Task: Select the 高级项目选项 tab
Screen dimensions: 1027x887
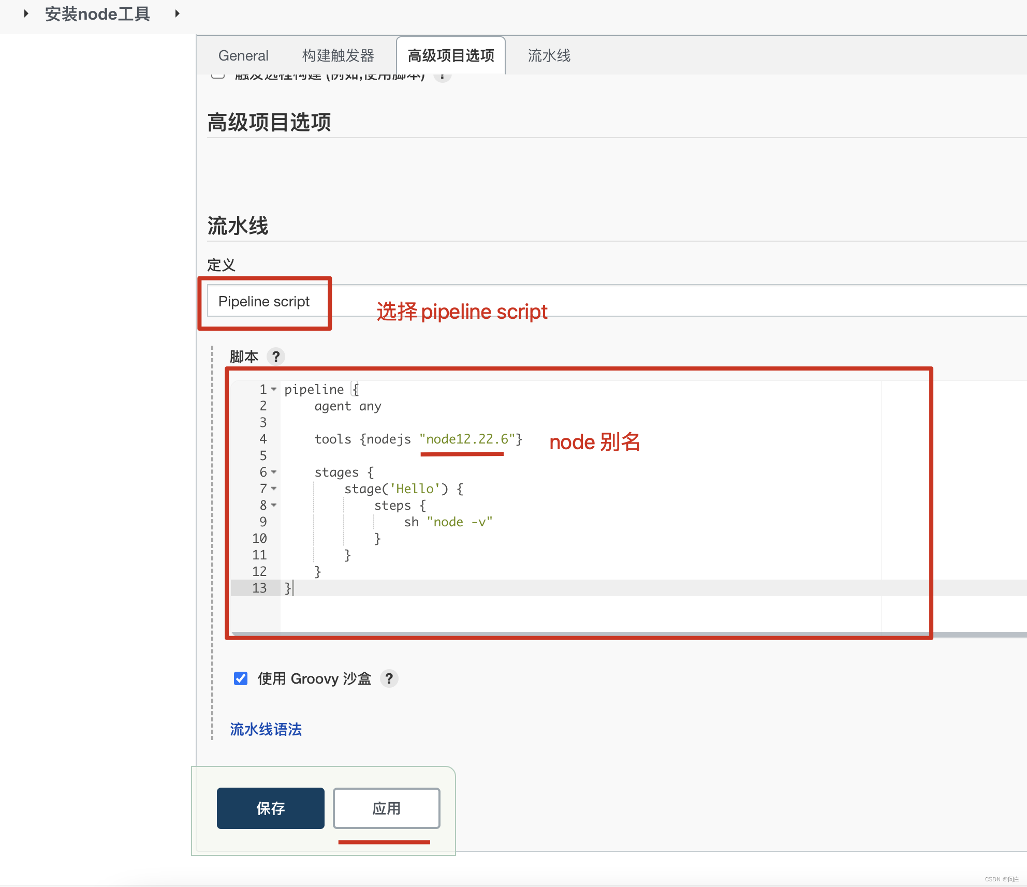Action: click(450, 55)
